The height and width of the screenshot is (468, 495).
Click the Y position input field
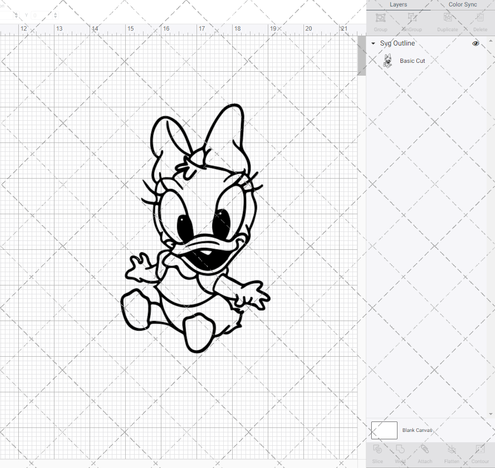pos(42,15)
